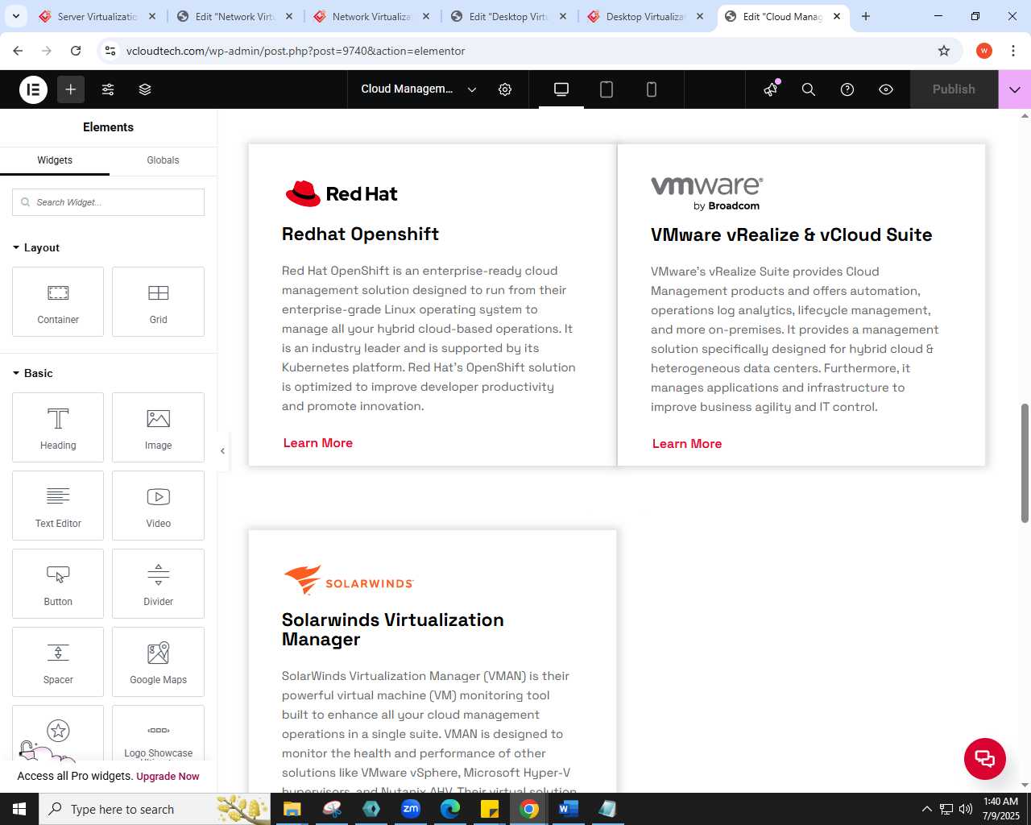Open the Chrome profile avatar
1031x825 pixels.
pos(984,51)
